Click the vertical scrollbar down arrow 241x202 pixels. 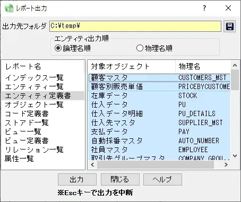point(235,156)
